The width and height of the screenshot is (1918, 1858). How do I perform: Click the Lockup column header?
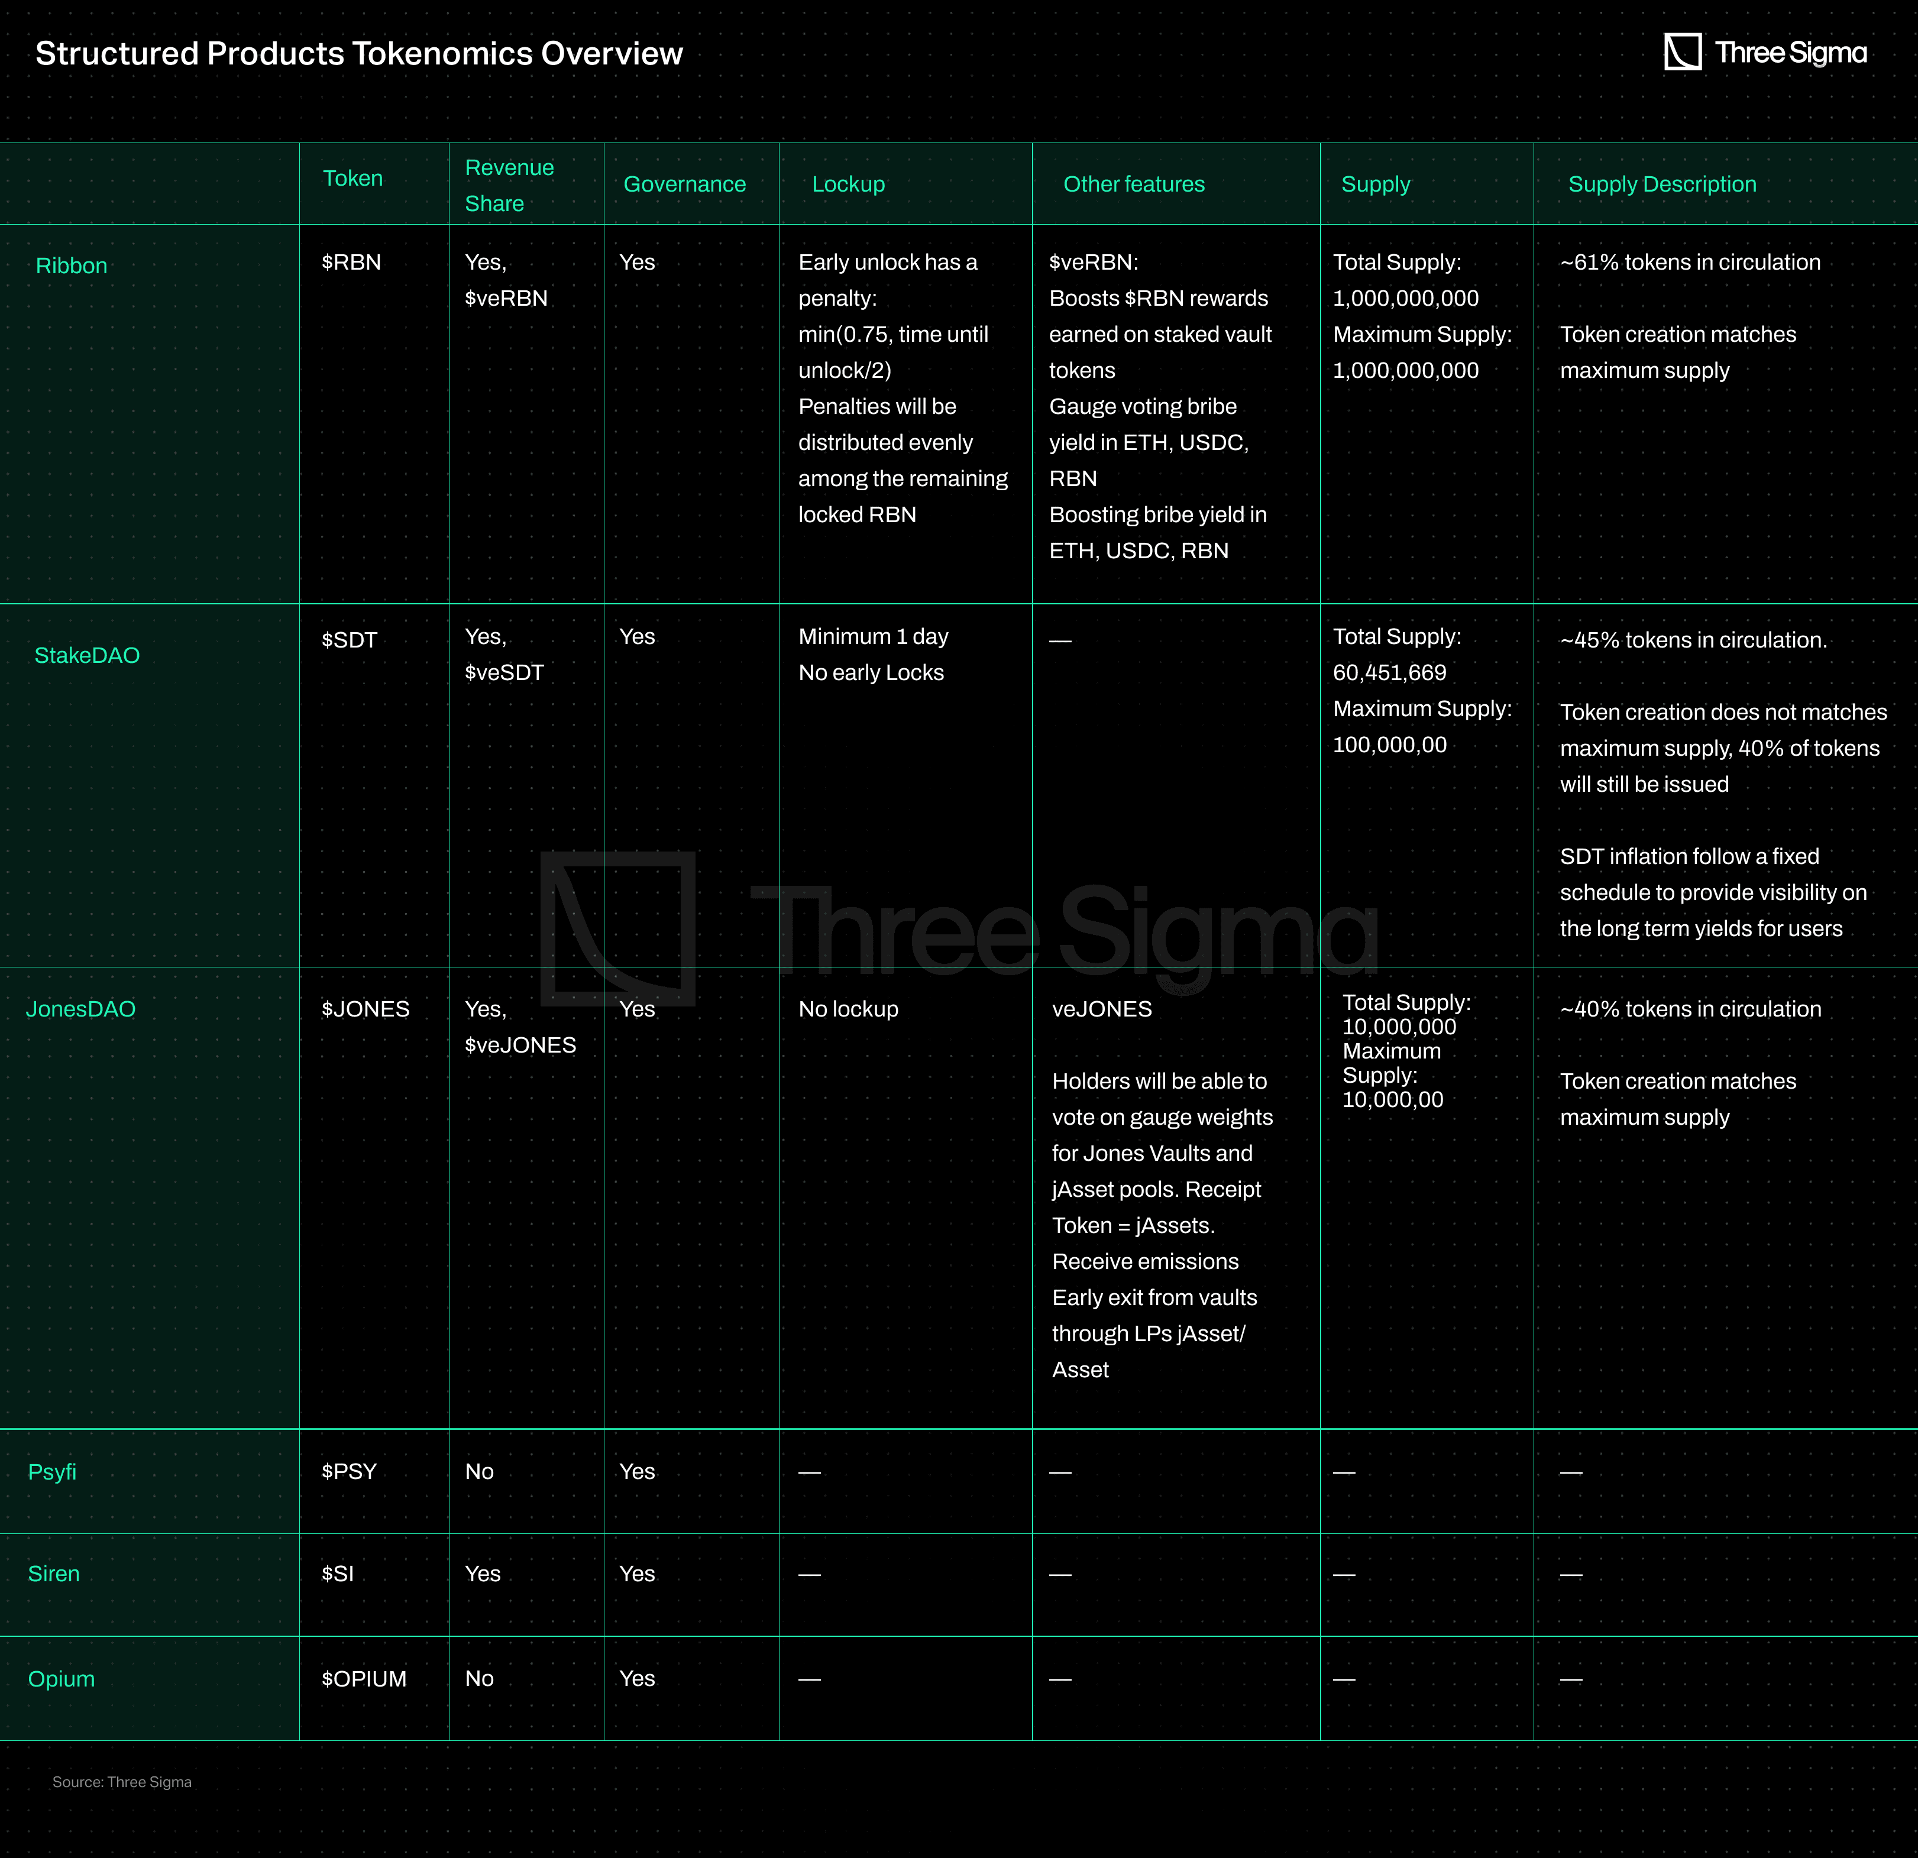(848, 184)
